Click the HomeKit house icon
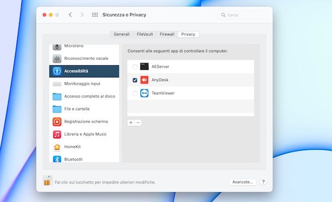This screenshot has height=202, width=332. pos(57,147)
